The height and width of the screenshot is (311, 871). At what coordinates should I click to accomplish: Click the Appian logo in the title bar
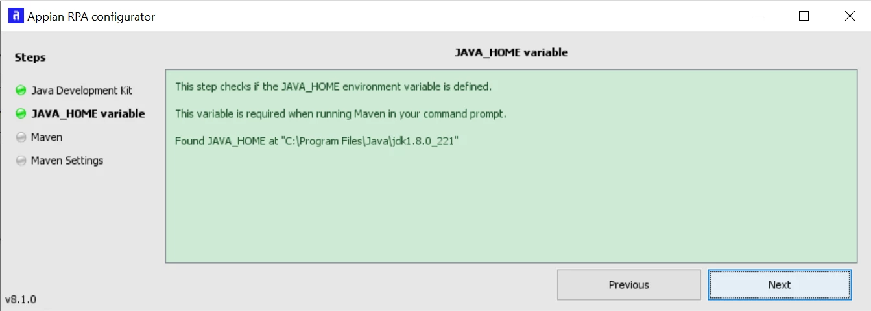coord(16,16)
